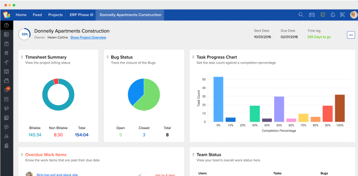Image resolution: width=358 pixels, height=176 pixels.
Task: Click the 70% yellow bar in the chart
Action: pyautogui.click(x=303, y=118)
